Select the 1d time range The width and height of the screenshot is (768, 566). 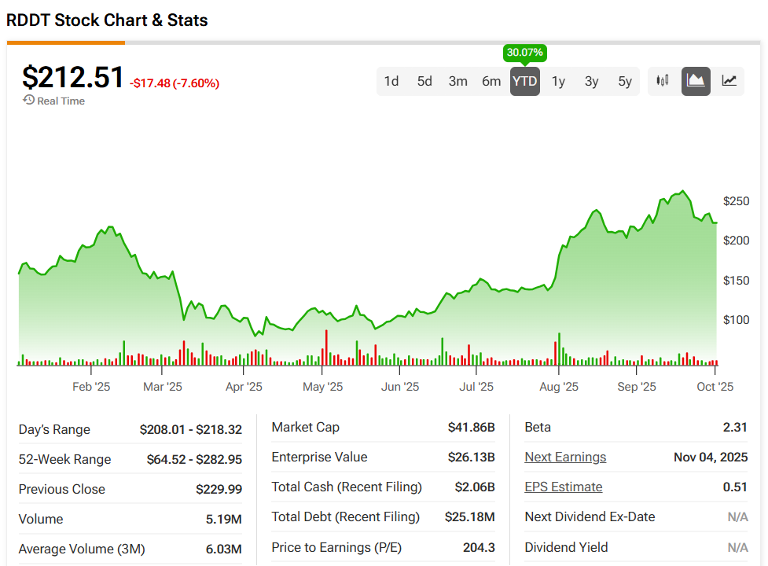coord(391,81)
